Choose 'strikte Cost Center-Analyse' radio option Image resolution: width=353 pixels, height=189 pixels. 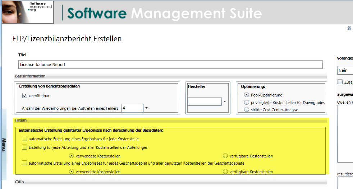tap(247, 109)
